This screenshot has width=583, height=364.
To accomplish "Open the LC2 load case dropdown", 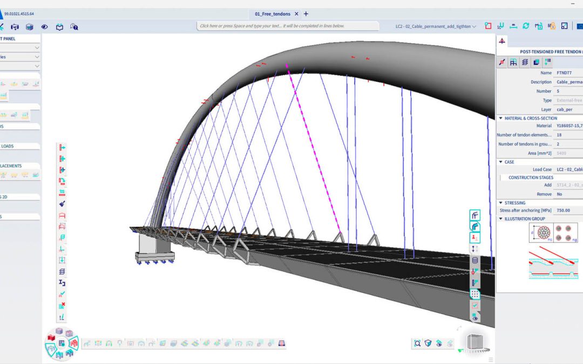I will [436, 26].
